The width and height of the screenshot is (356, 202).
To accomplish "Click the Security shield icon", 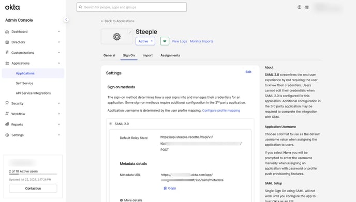I will [7, 103].
